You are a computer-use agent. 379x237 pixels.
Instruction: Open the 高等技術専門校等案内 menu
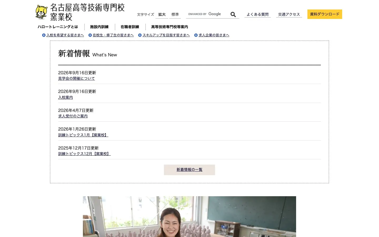tap(169, 27)
